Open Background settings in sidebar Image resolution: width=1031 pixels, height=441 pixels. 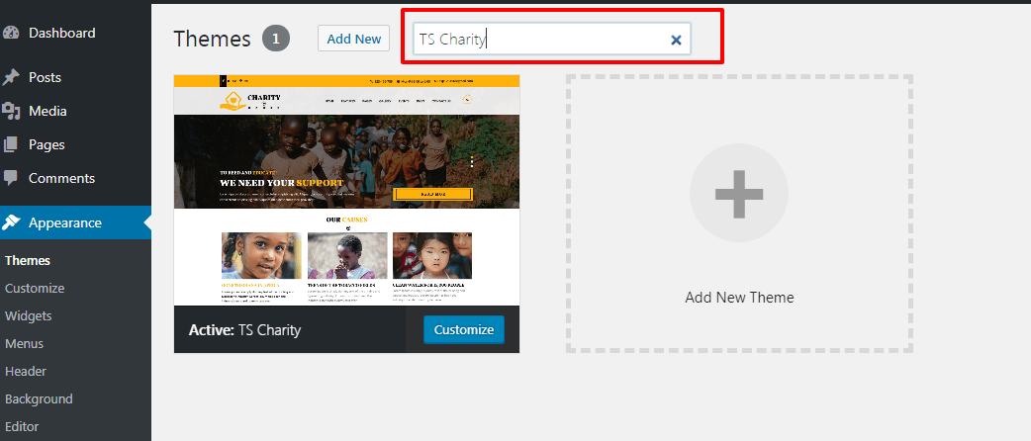click(39, 399)
